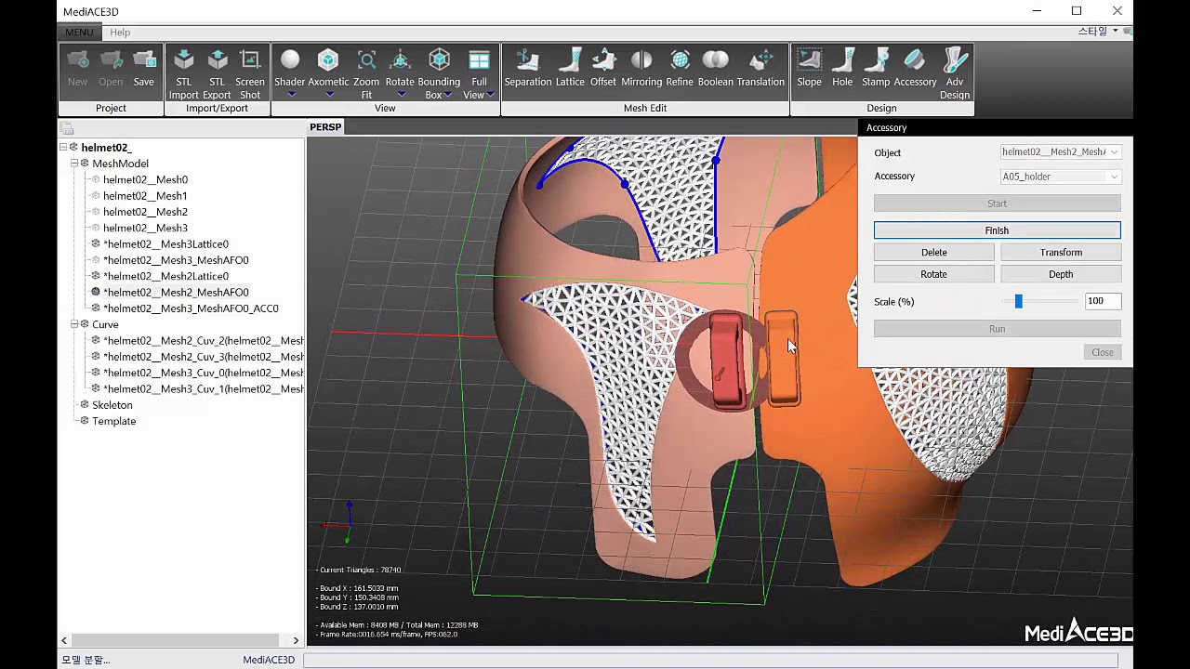1190x669 pixels.
Task: Toggle visibility icon of helmet02__Mesh2_MeshAFO0
Action: click(96, 292)
